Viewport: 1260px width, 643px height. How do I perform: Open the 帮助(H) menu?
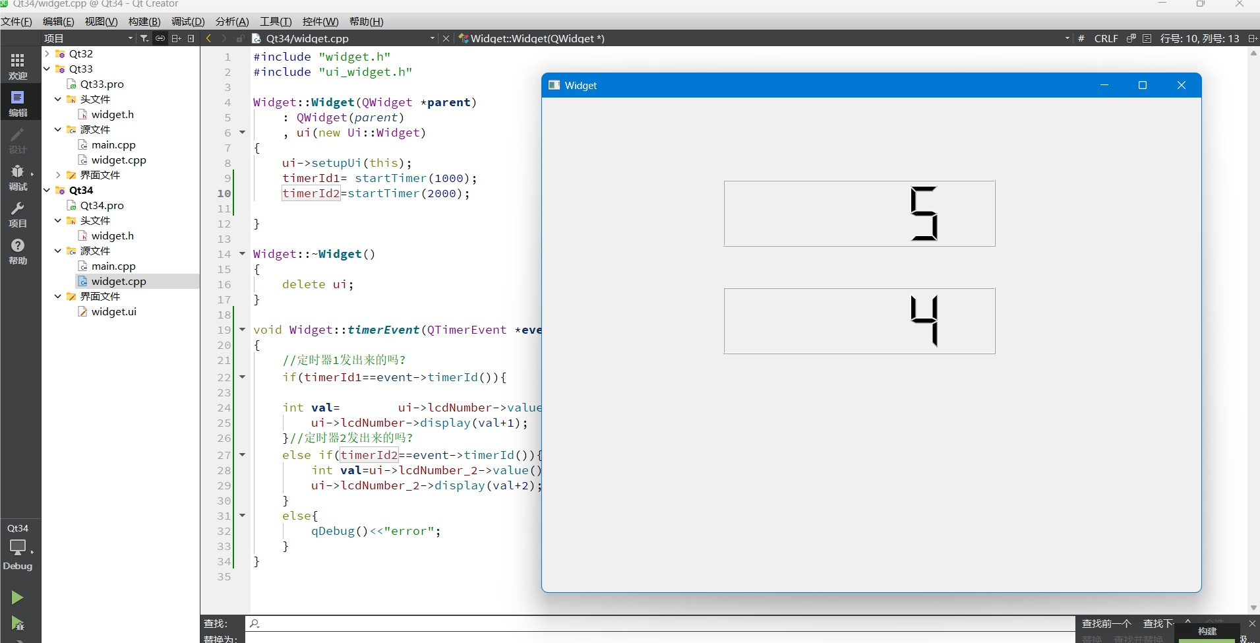pyautogui.click(x=366, y=21)
